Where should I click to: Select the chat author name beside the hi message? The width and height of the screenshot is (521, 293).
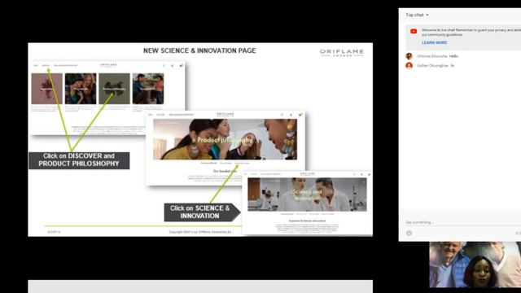coord(432,66)
